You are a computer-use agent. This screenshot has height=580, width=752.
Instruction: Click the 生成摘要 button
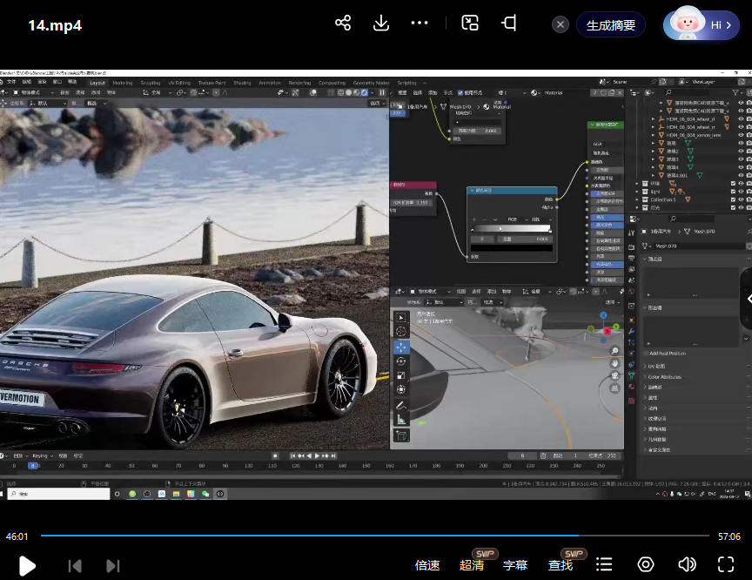[x=610, y=25]
